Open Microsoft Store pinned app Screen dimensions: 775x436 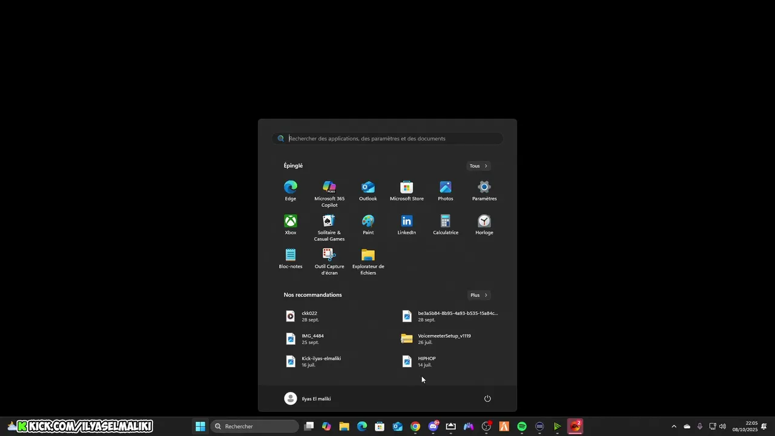point(407,191)
